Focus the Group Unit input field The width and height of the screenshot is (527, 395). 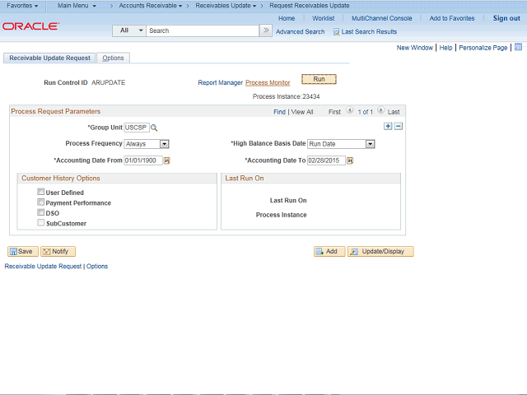tap(137, 128)
